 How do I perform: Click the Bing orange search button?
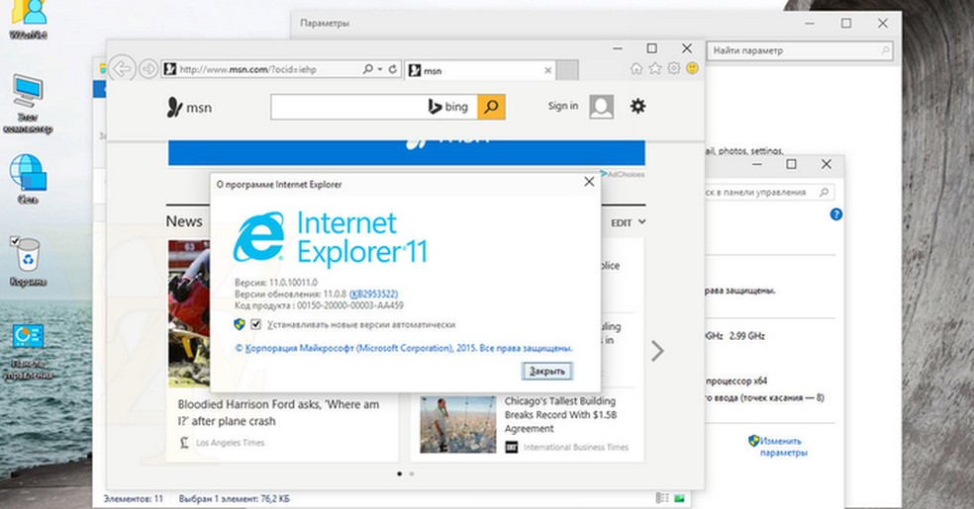(491, 107)
